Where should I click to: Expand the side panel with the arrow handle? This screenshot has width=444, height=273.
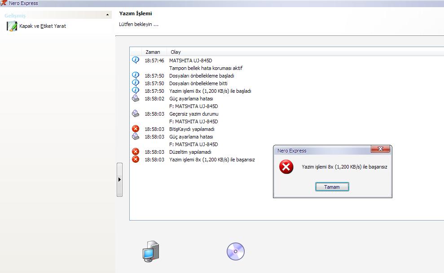coord(119,179)
